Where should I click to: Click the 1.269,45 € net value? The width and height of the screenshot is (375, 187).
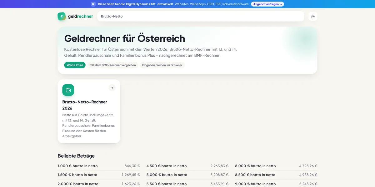131,175
